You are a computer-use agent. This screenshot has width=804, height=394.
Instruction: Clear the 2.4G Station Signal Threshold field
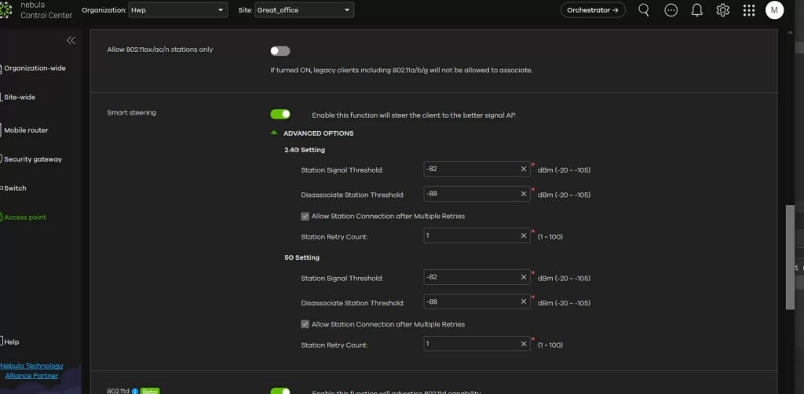click(524, 169)
